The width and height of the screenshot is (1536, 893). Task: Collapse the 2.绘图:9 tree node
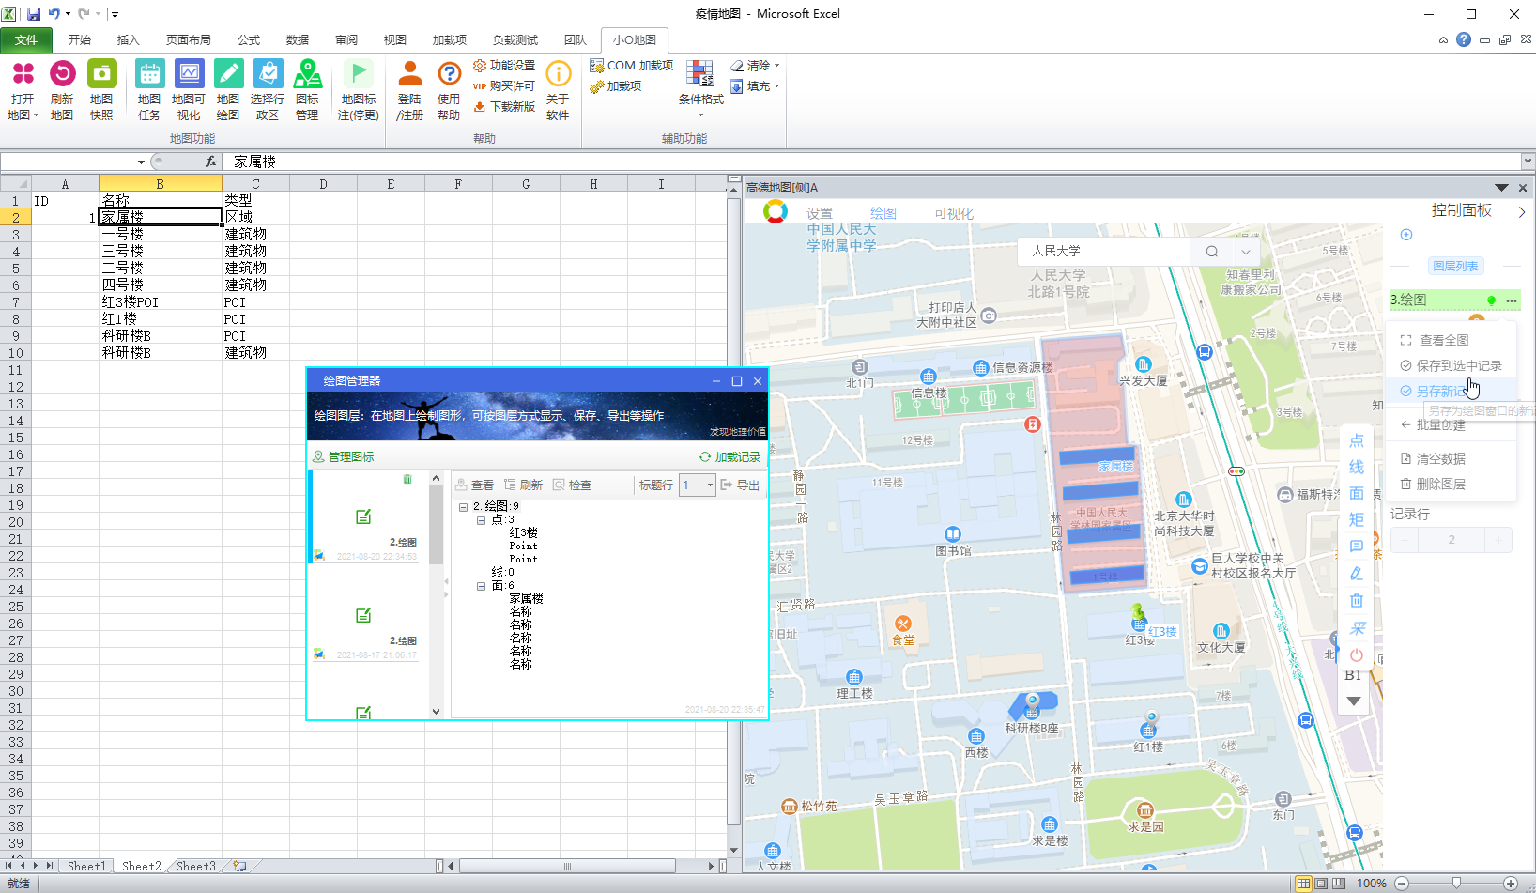click(x=463, y=506)
